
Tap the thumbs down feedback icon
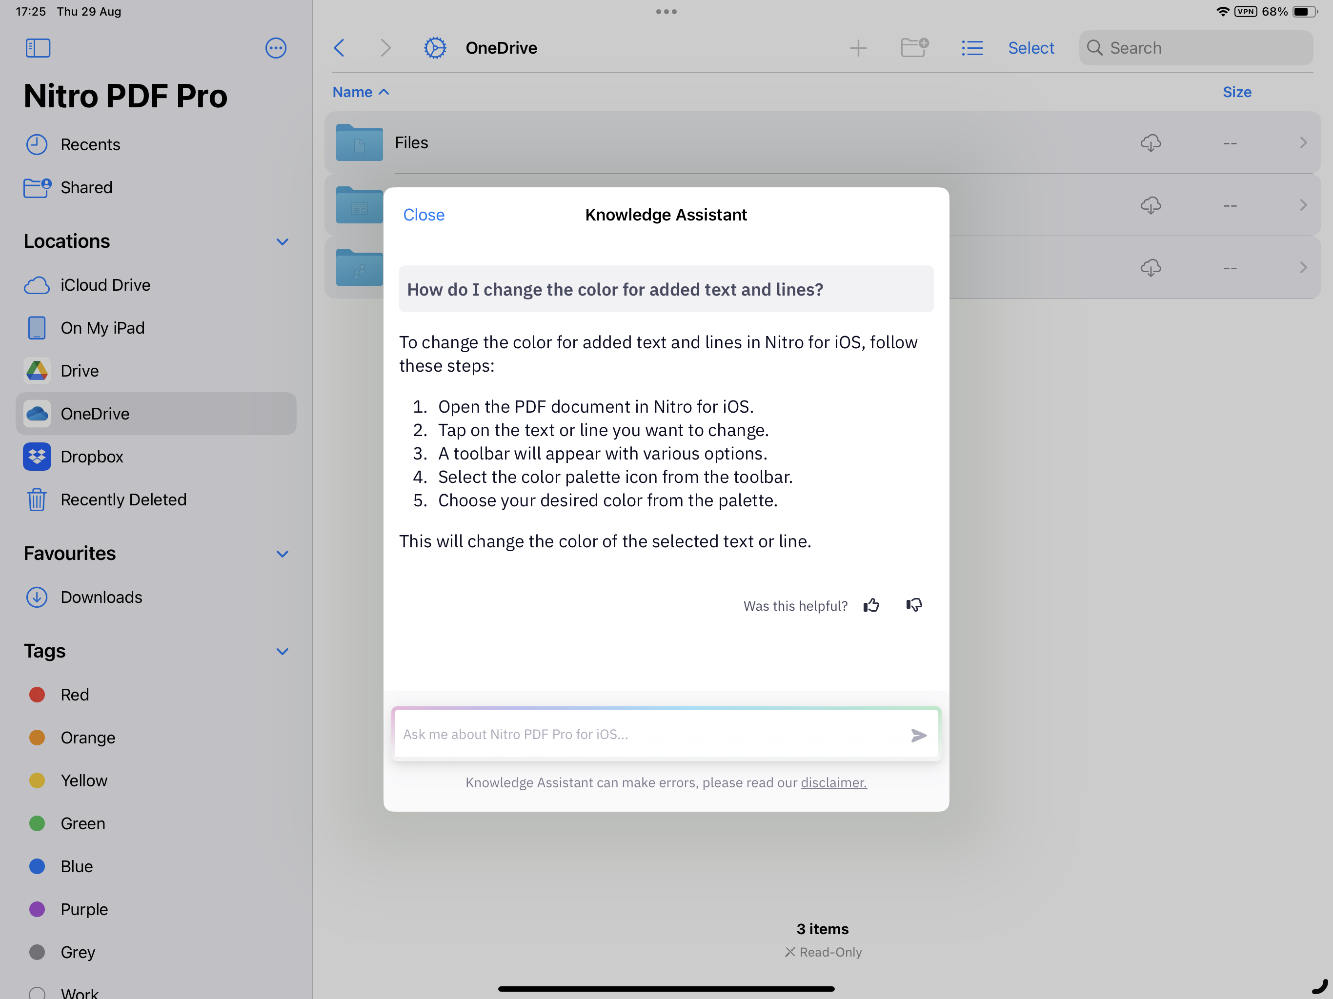coord(913,605)
